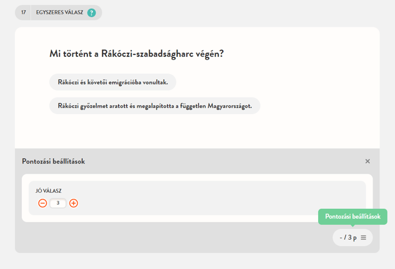Viewport: 395px width, 269px height.
Task: Click the question number 17 badge
Action: [24, 13]
